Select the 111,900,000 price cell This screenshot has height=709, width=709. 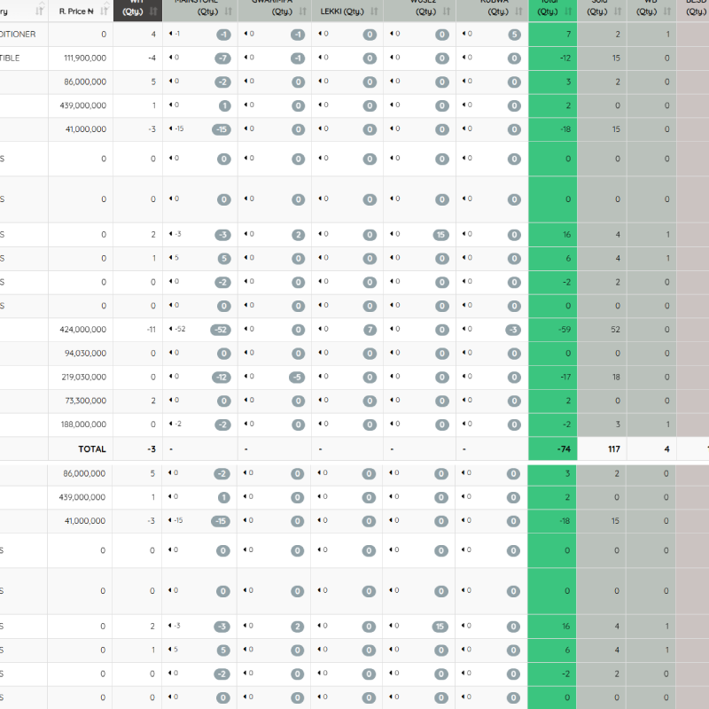point(81,58)
